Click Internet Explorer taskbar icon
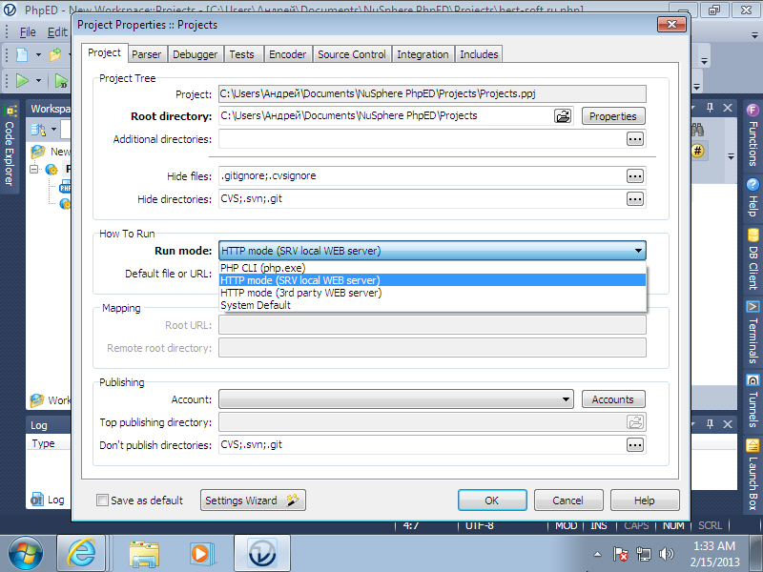The height and width of the screenshot is (572, 763). 81,553
